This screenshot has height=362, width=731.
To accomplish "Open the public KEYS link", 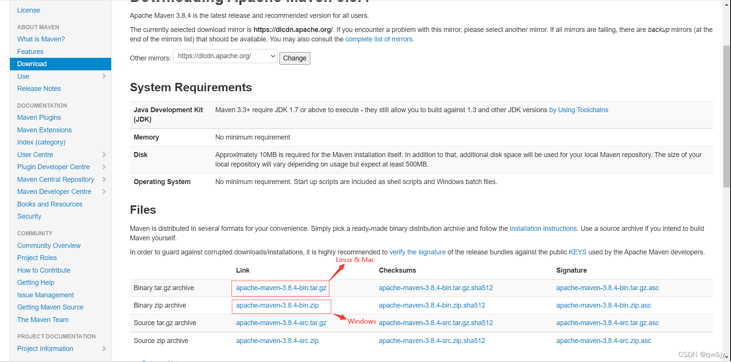I will pos(578,252).
